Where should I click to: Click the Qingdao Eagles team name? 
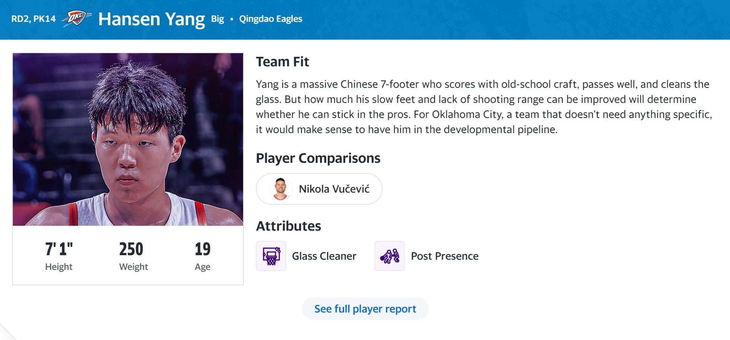(271, 19)
